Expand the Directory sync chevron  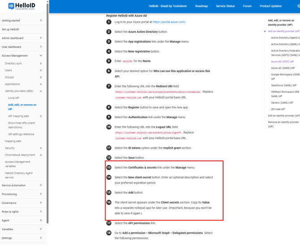point(41,64)
